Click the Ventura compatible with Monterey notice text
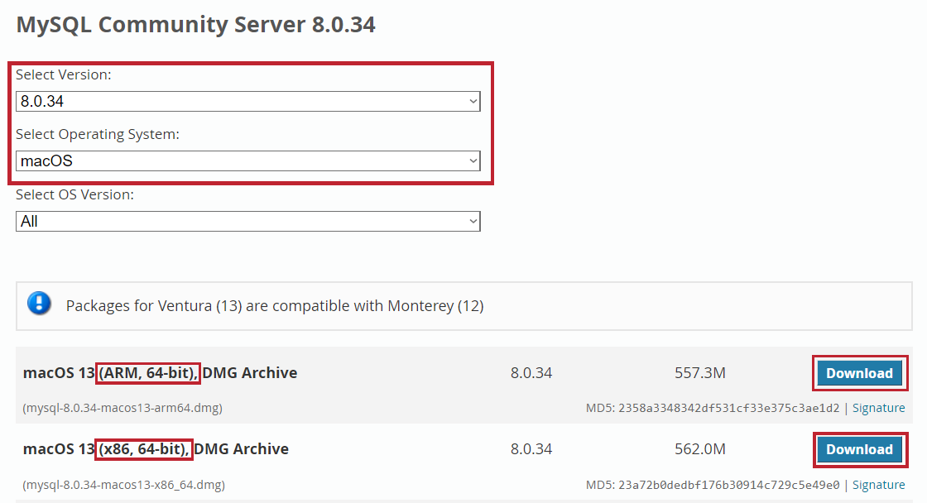Image resolution: width=927 pixels, height=503 pixels. pyautogui.click(x=275, y=305)
